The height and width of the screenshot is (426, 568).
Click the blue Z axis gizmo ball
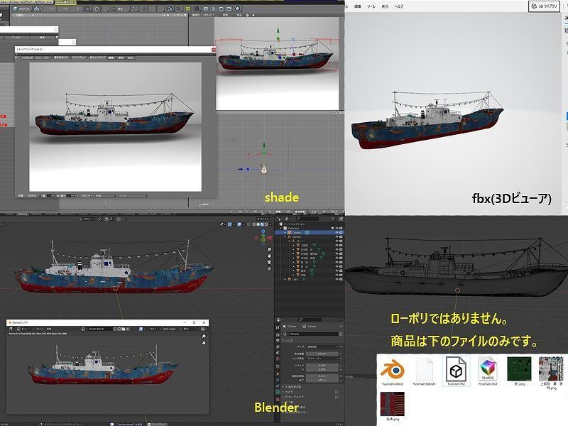click(x=263, y=231)
